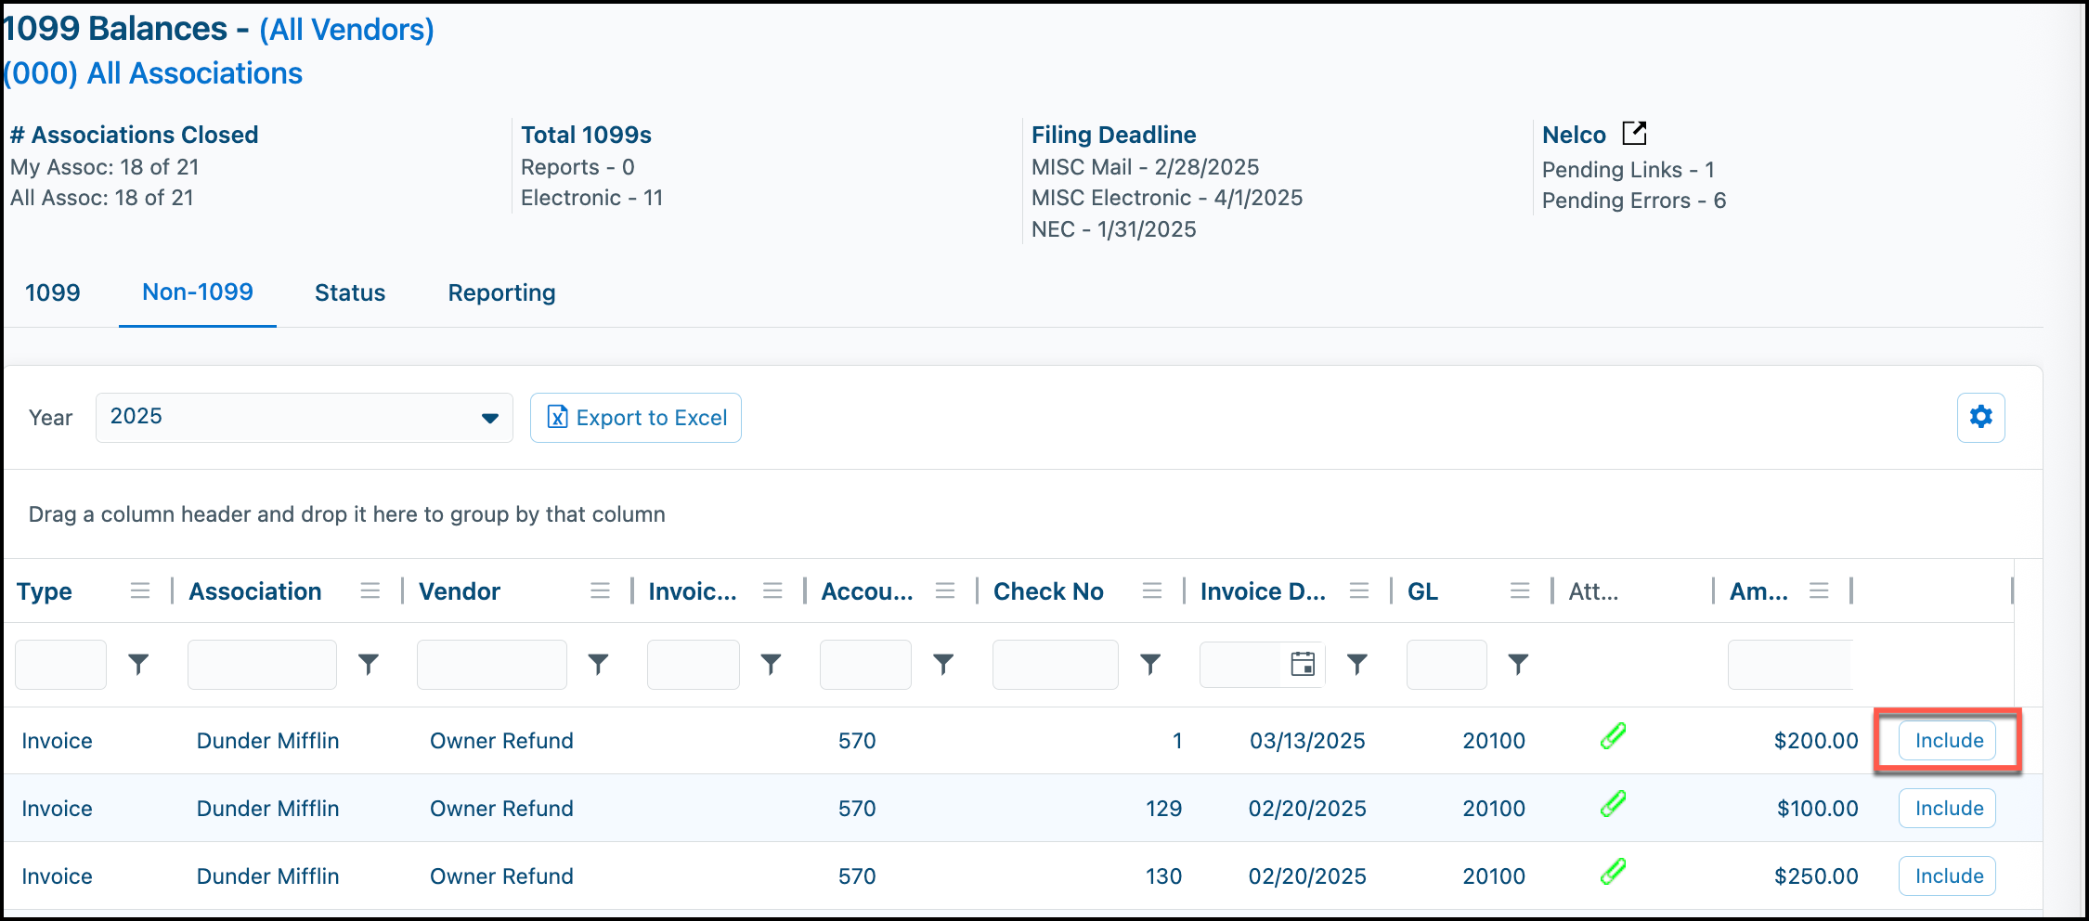Focus the Vendor filter input

[x=492, y=665]
